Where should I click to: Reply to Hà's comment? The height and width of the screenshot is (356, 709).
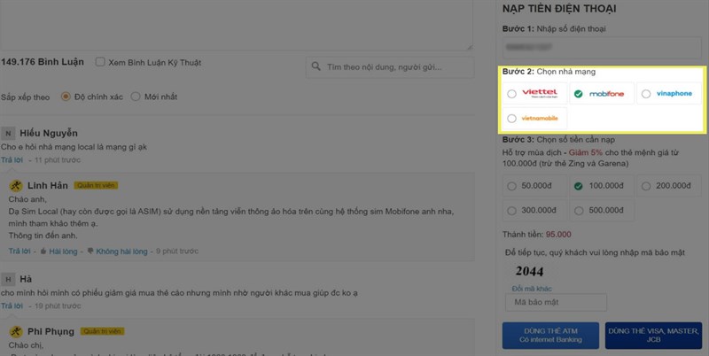click(x=12, y=306)
